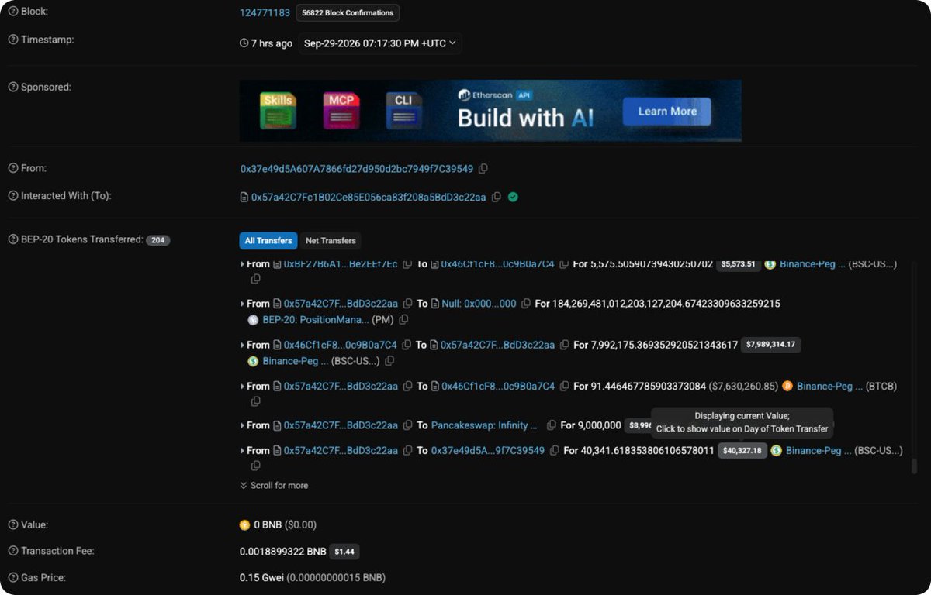Open the help icon beside BEP-20 Tokens Transferred
This screenshot has width=931, height=595.
[13, 239]
